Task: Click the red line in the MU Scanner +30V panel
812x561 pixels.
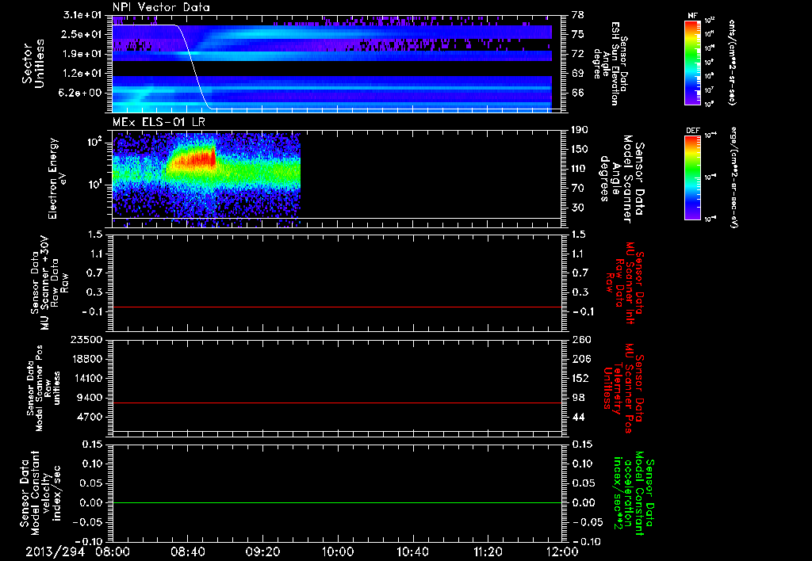Action: (337, 307)
